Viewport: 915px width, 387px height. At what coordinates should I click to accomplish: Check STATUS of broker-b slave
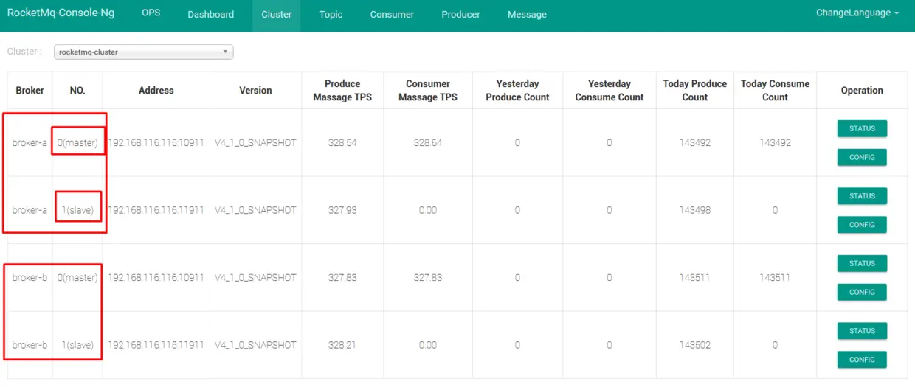pos(862,331)
